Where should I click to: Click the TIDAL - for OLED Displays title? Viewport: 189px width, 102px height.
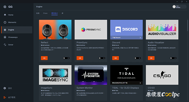(126, 88)
